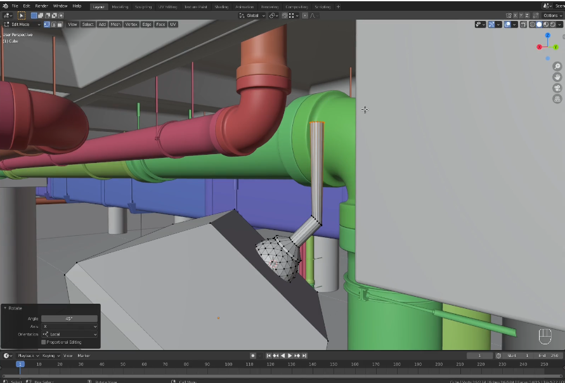Open the Mesh menu in viewport header
The height and width of the screenshot is (383, 565).
click(115, 25)
